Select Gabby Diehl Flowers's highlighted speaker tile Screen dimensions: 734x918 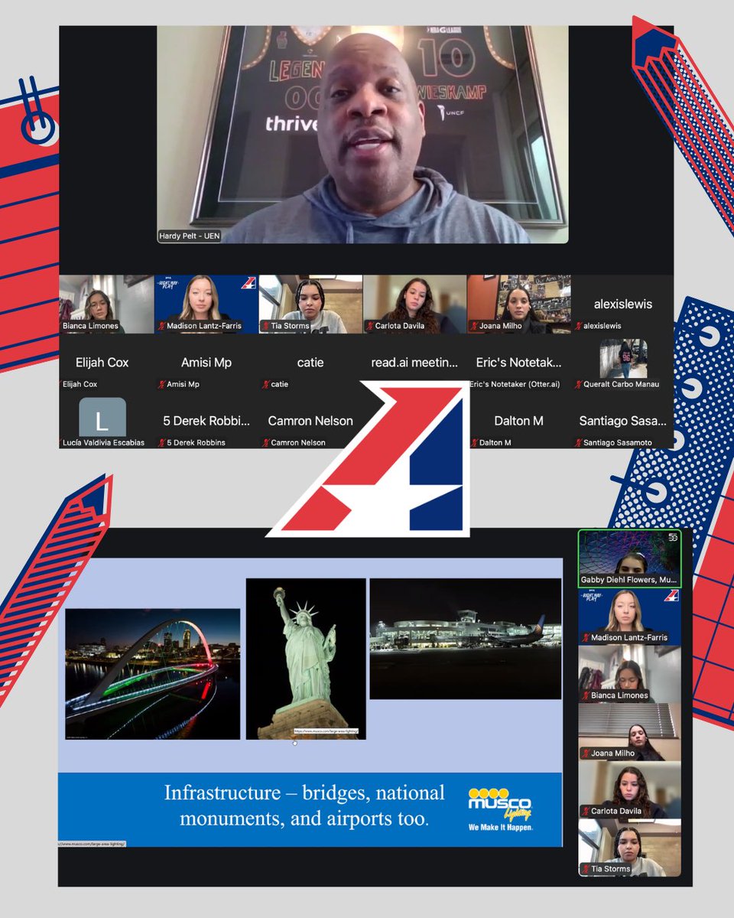click(x=629, y=558)
